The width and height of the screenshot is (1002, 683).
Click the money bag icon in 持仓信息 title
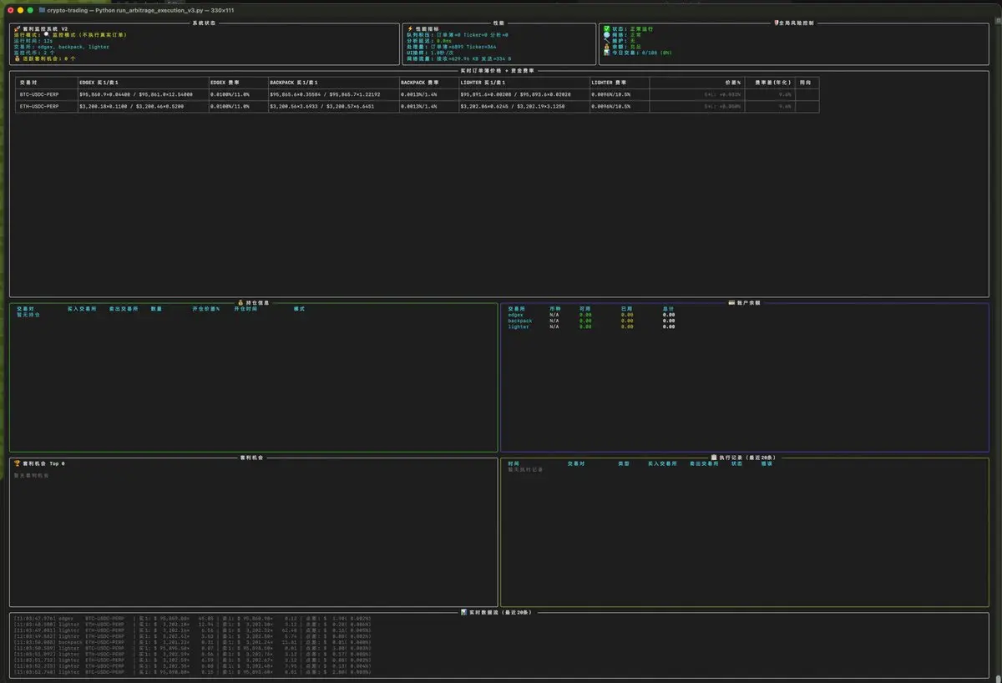pyautogui.click(x=240, y=302)
